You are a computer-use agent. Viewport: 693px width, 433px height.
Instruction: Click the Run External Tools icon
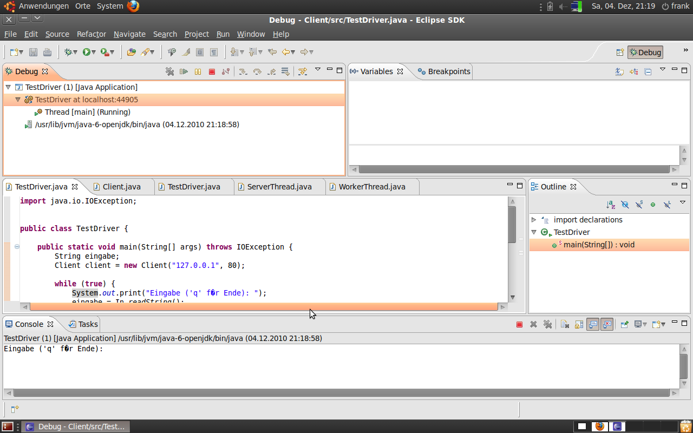[x=105, y=52]
